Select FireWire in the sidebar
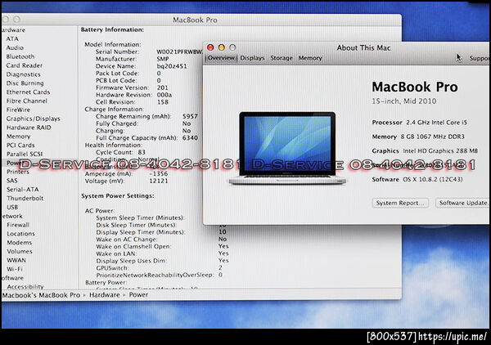Screen dimensions: 491x345 tap(18, 110)
